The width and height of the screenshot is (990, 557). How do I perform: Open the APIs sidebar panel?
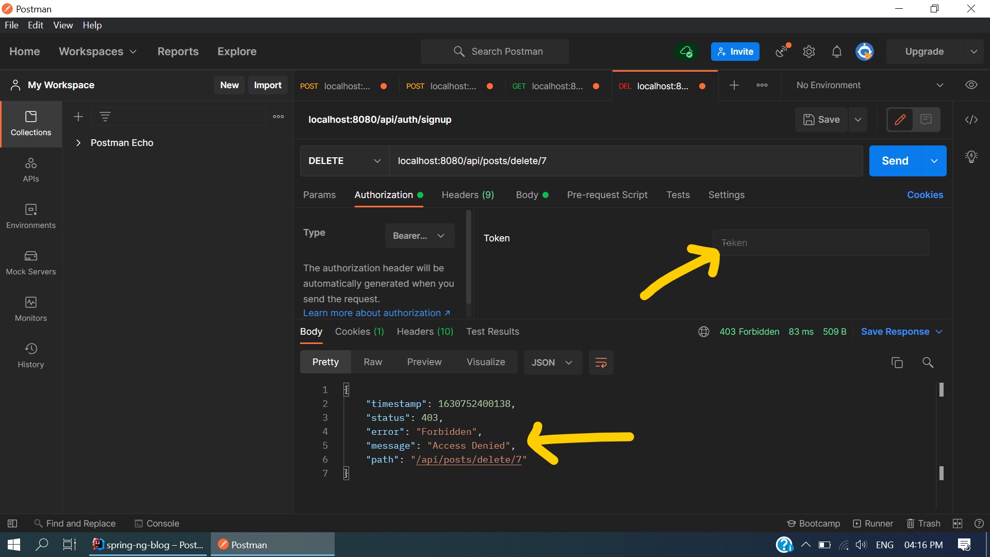coord(31,170)
